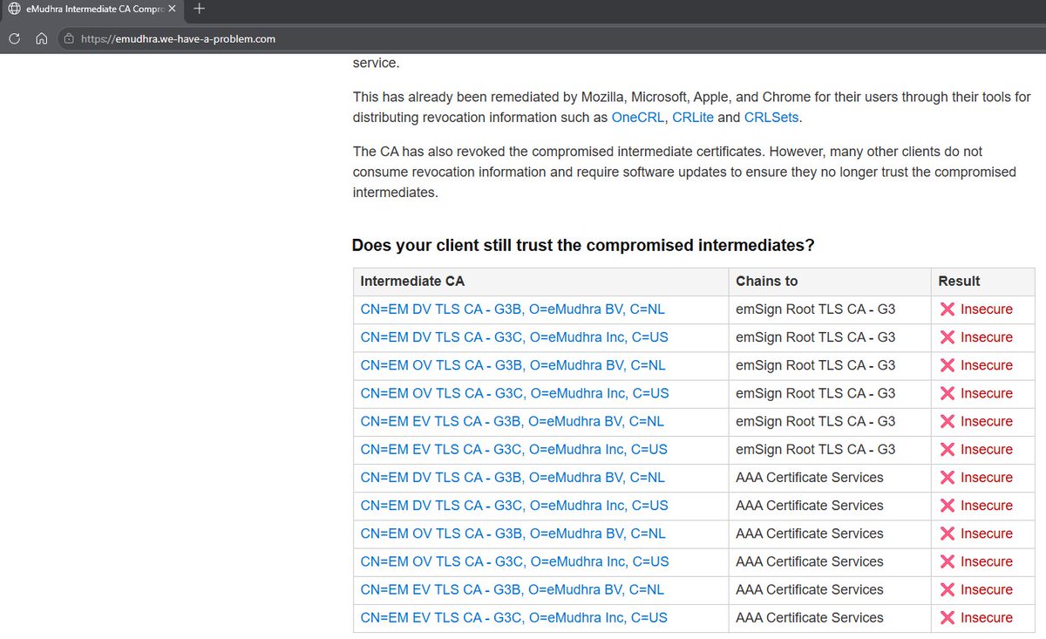
Task: Open EM OV G3C link chaining to AAA Certificate Services
Action: coord(515,561)
